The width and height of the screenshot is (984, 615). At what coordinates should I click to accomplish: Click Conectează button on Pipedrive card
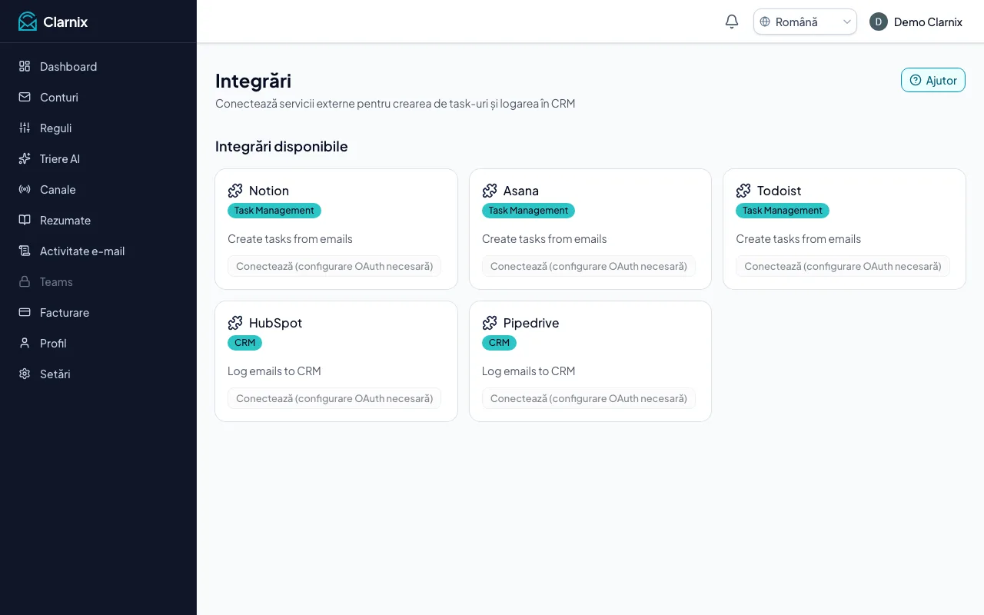(589, 399)
